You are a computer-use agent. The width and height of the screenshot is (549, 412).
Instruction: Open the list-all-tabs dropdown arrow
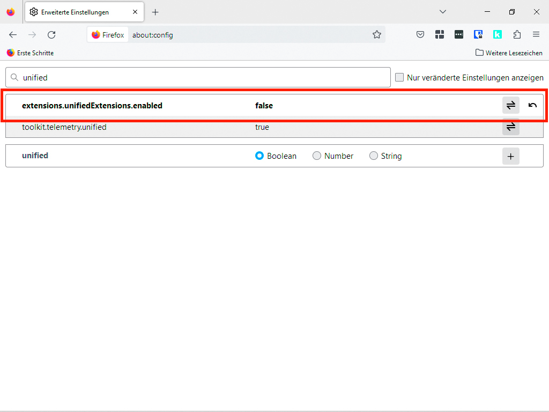click(443, 12)
